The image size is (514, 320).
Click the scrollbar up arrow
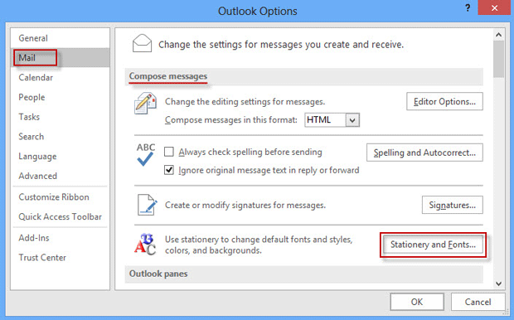[x=498, y=35]
